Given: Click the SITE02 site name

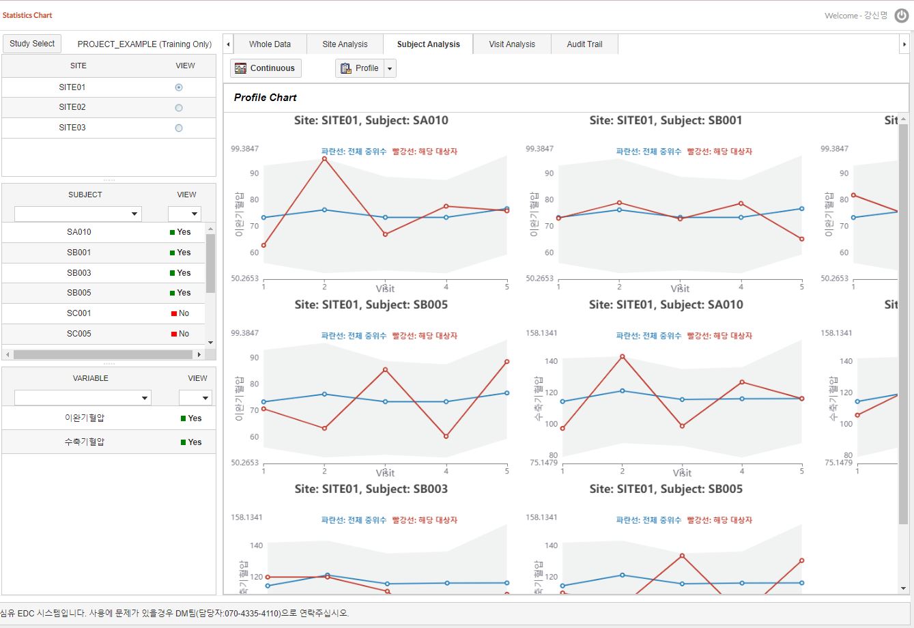Looking at the screenshot, I should pos(72,107).
